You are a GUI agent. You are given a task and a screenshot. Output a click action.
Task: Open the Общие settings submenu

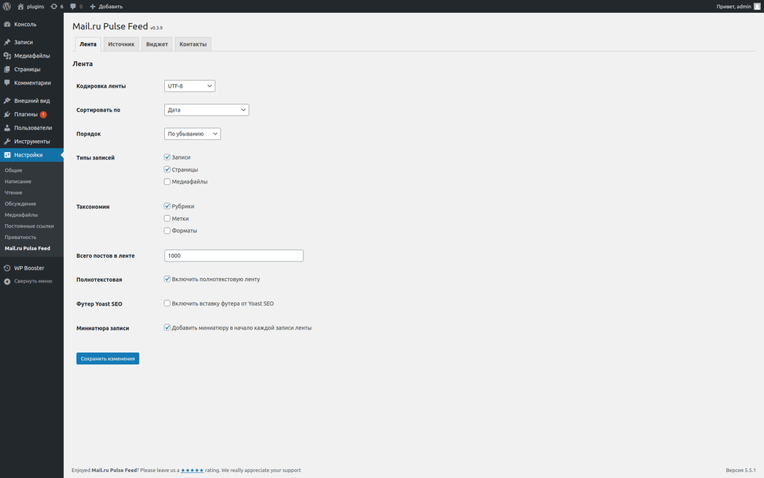pos(13,170)
